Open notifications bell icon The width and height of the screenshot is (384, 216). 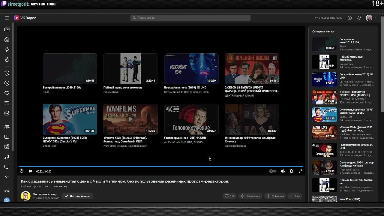359,18
